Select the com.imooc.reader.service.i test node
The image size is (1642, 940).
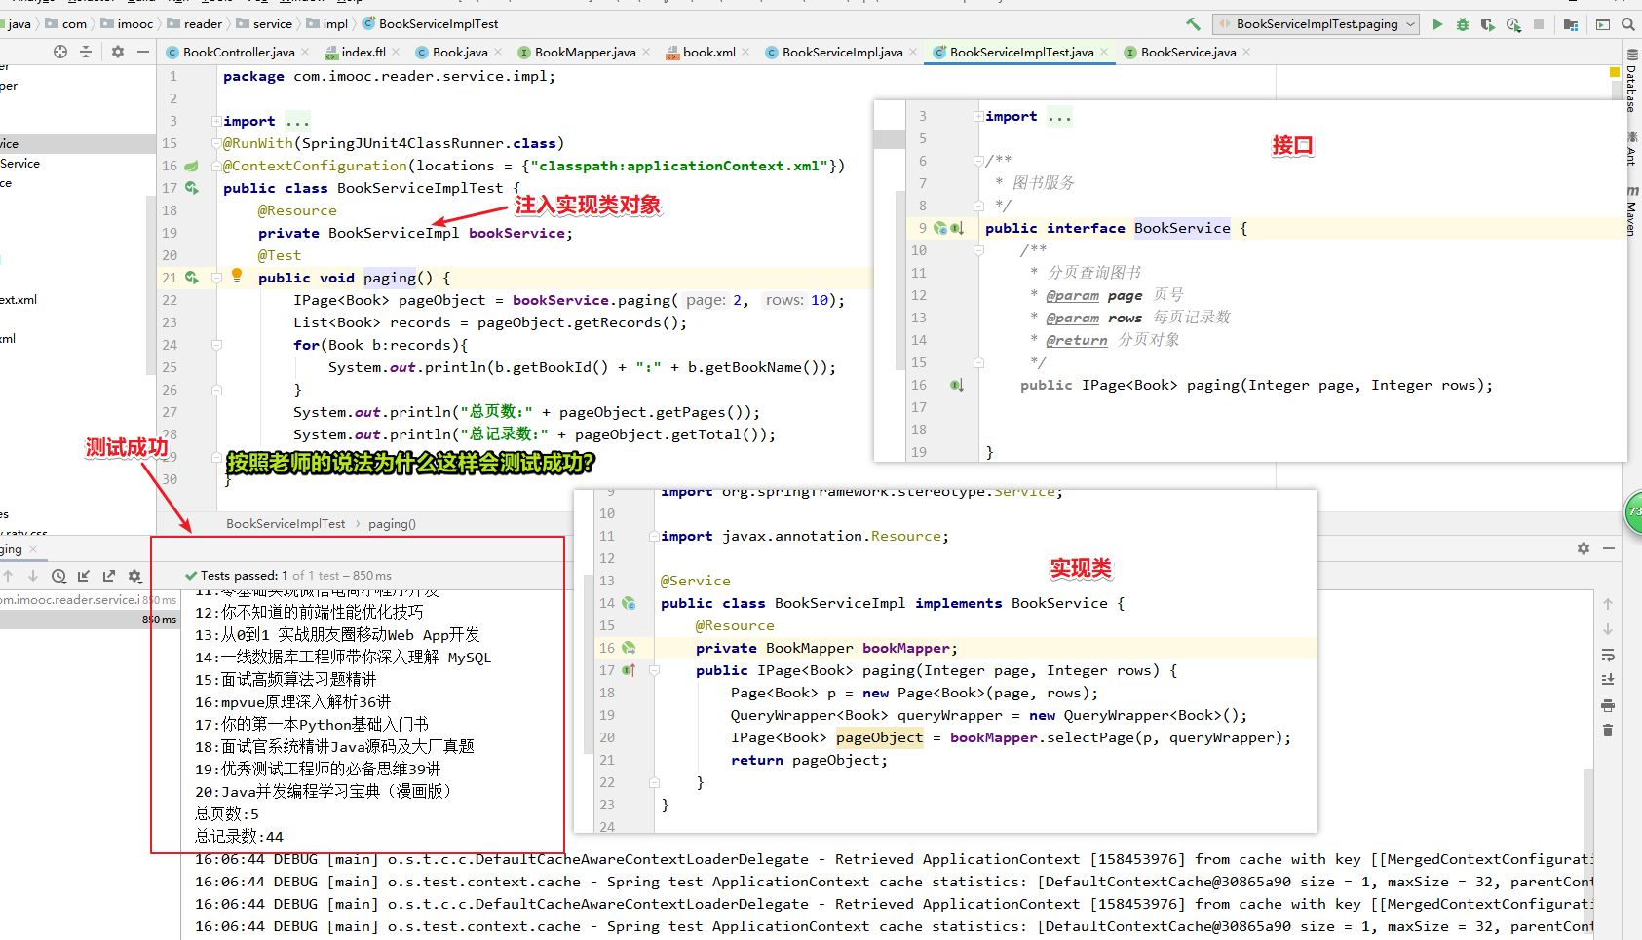point(88,600)
